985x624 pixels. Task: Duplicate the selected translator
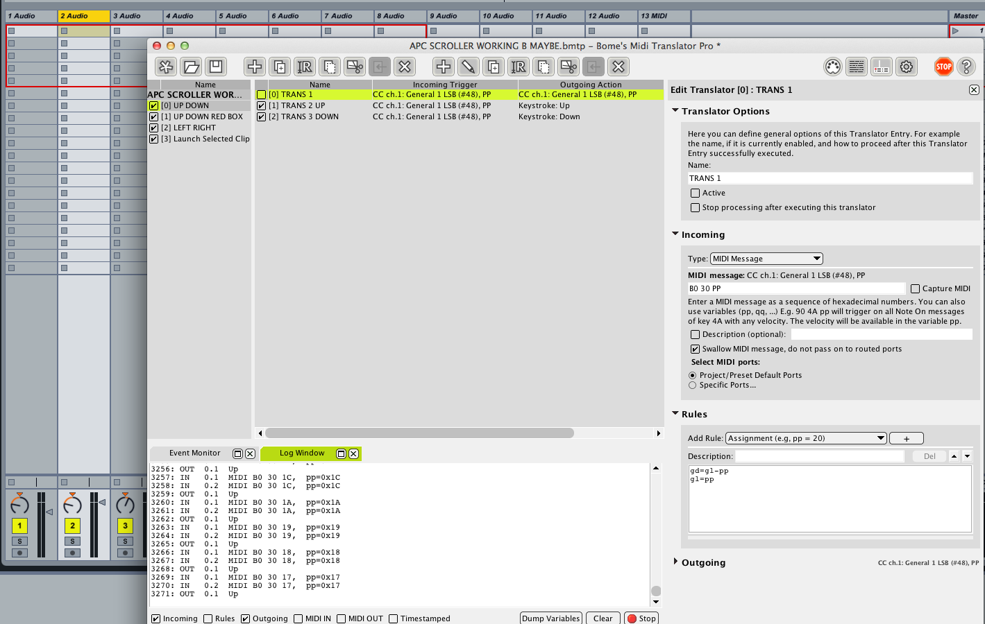pos(494,67)
